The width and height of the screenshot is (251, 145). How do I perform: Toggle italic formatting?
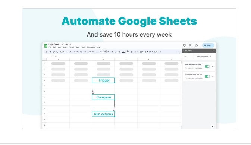[x=116, y=52]
